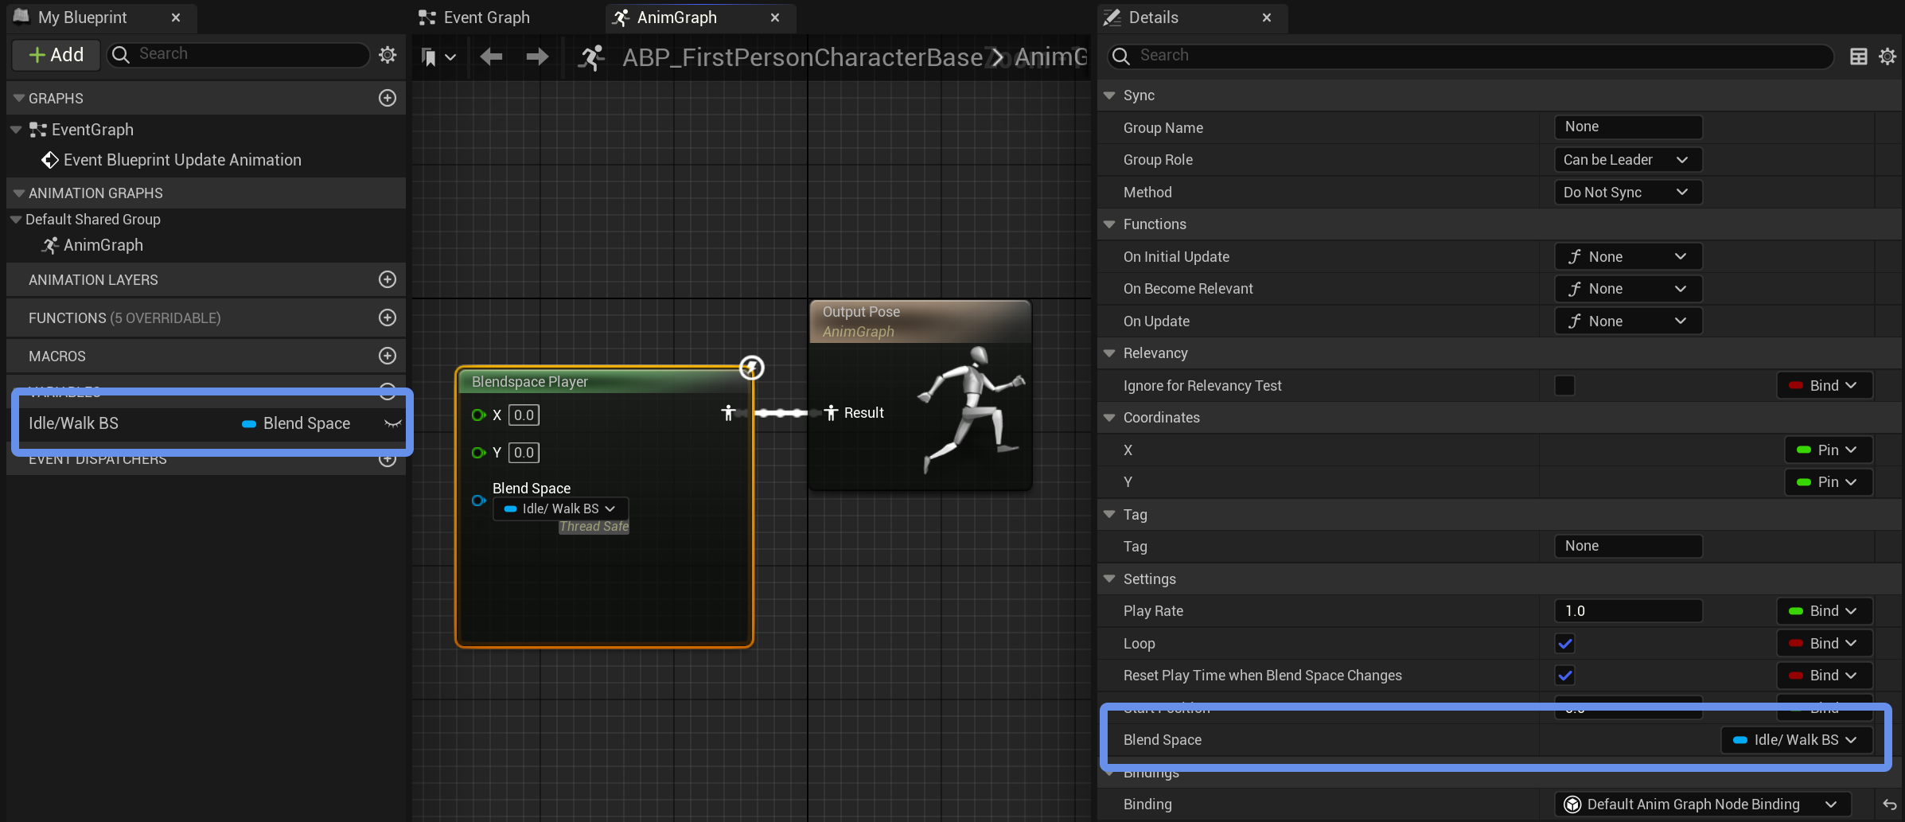Focus the My Blueprint search field

(x=239, y=54)
